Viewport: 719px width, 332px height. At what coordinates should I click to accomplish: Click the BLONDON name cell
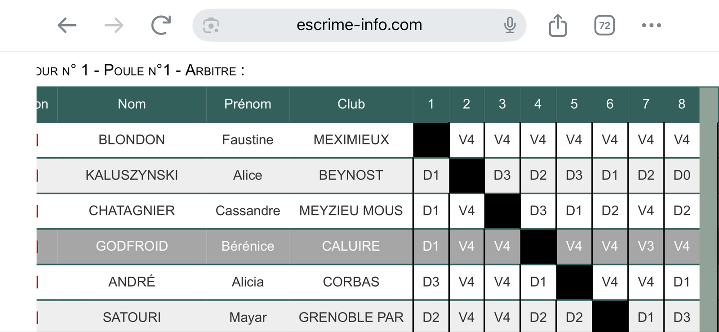[132, 140]
